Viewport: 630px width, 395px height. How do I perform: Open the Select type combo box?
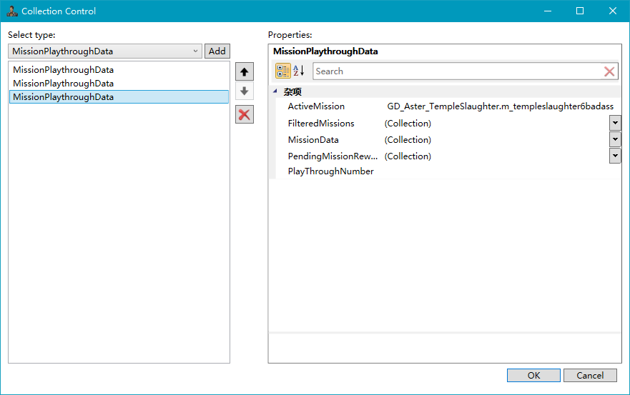[x=105, y=51]
